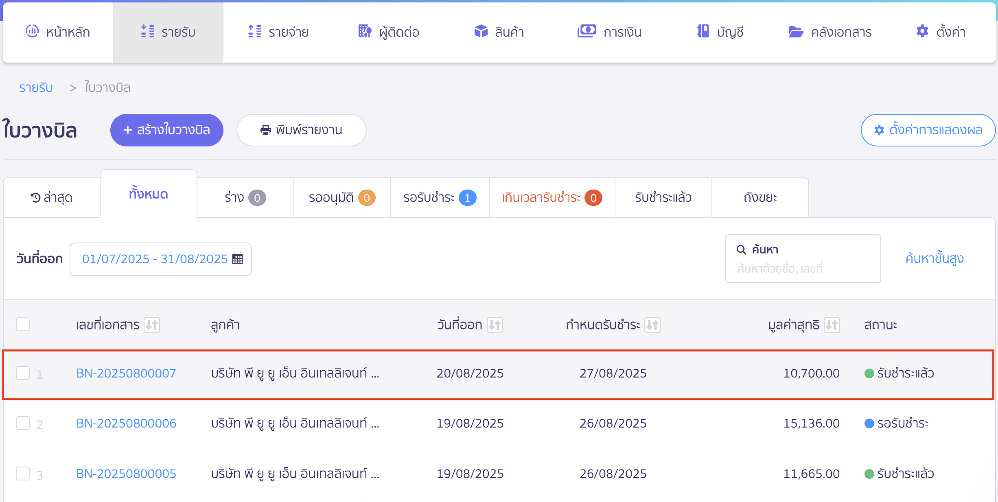Open the ตั้งค่า settings gear icon
Screen dimensions: 998x502
[922, 31]
